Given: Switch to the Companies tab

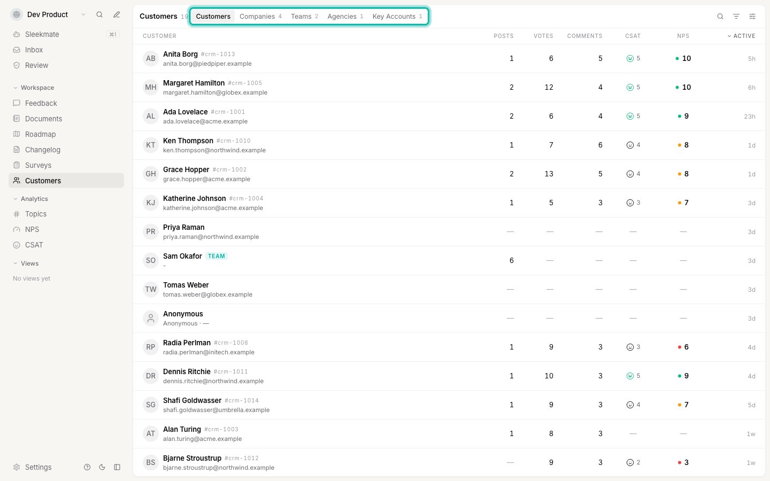Looking at the screenshot, I should click(x=260, y=17).
